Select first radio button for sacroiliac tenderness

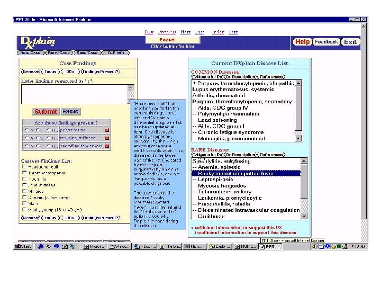click(27, 146)
